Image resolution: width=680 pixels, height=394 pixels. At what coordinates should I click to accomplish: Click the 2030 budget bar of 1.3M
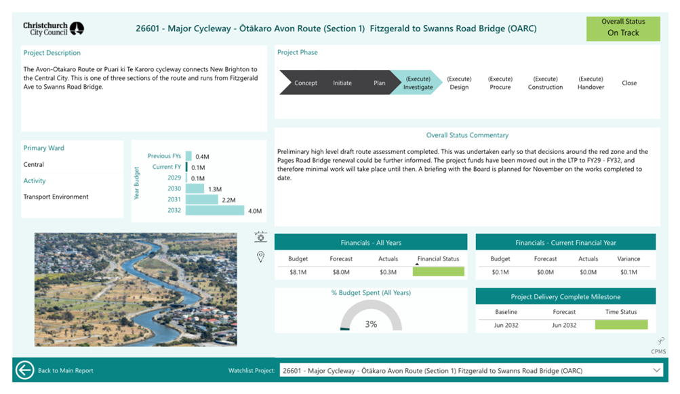pyautogui.click(x=195, y=189)
